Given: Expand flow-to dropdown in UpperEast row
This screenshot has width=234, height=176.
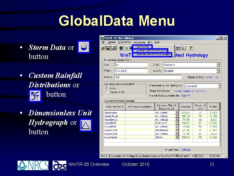Looking at the screenshot, I should [x=177, y=123].
